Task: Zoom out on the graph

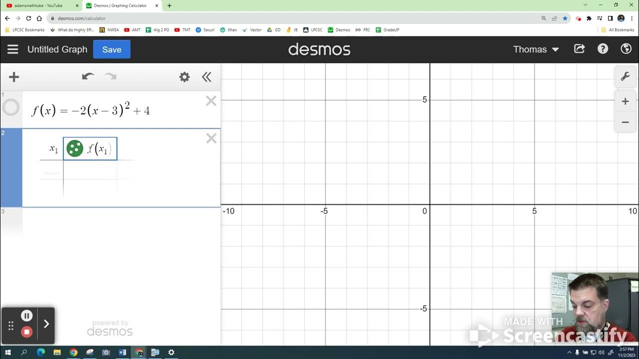Action: [625, 122]
